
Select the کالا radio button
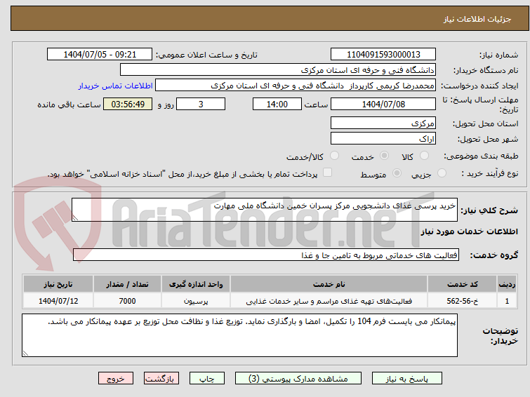click(424, 156)
